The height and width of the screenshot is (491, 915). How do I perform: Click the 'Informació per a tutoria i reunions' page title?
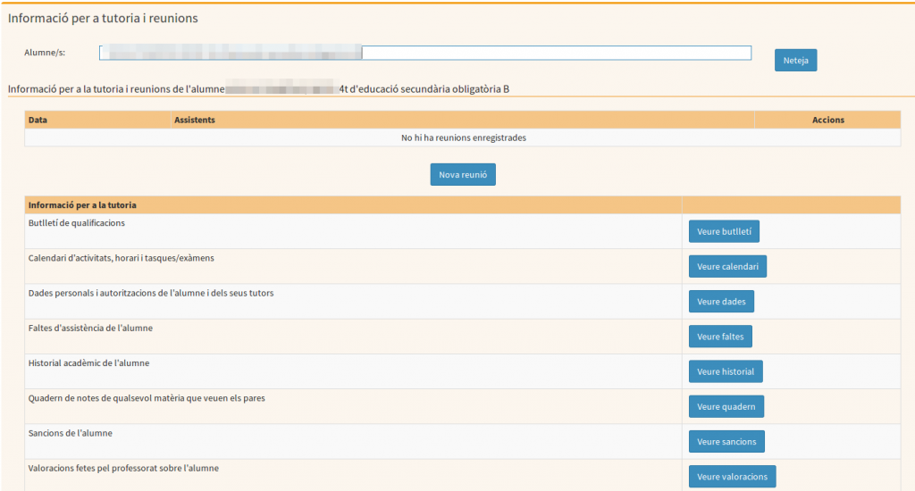[x=103, y=18]
